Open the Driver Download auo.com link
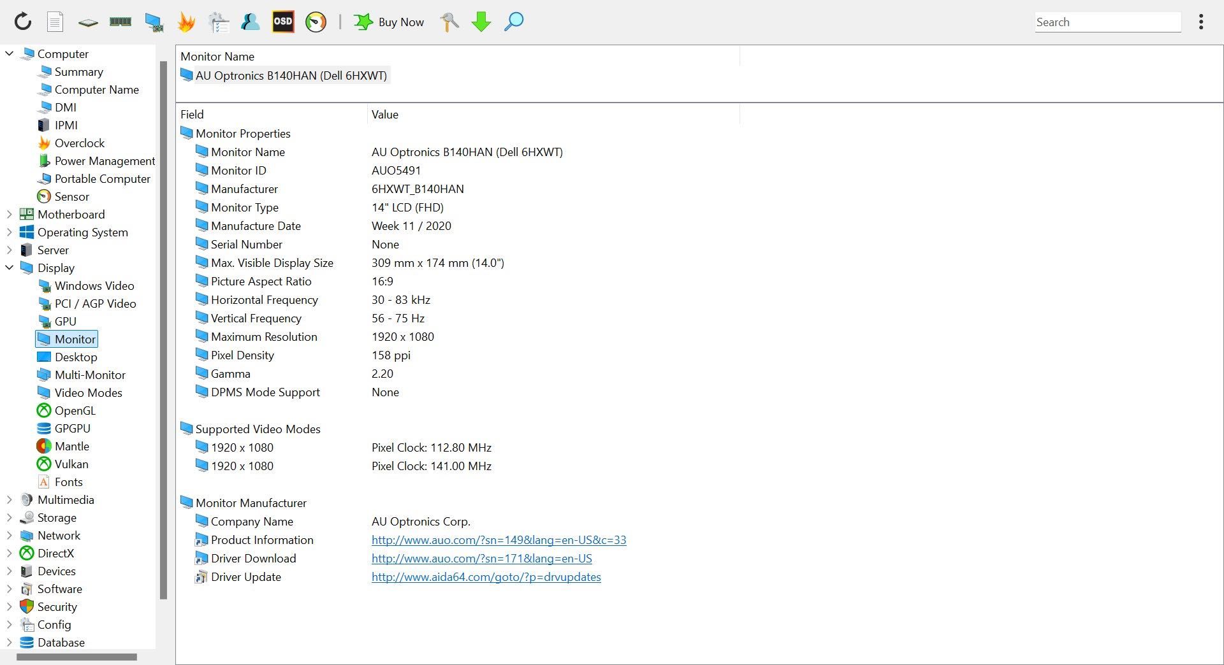The image size is (1224, 665). pyautogui.click(x=481, y=558)
